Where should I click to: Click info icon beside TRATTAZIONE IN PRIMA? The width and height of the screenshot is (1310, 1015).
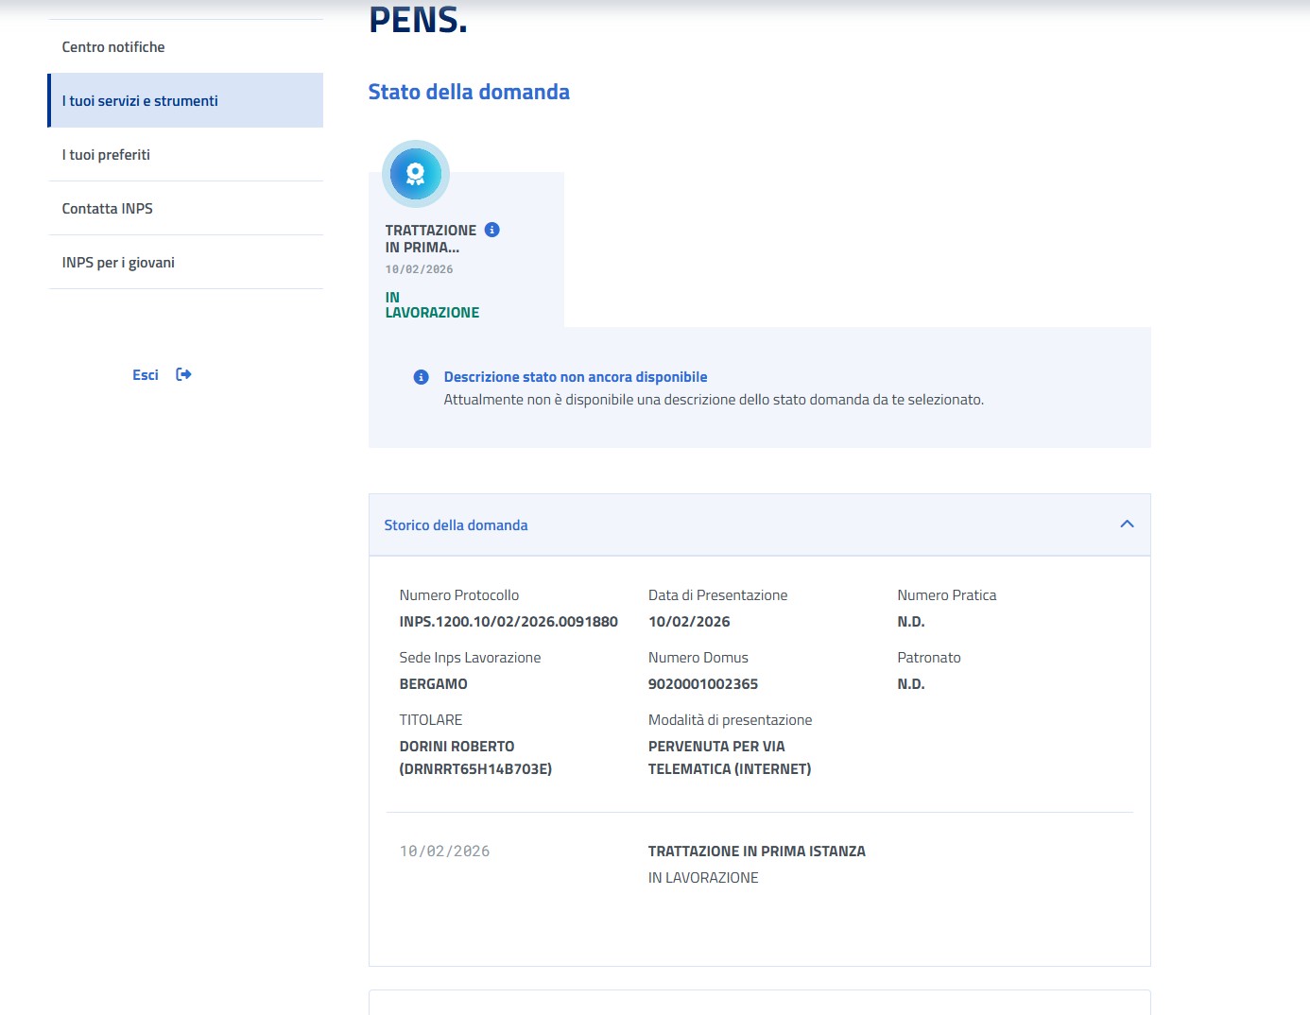pos(491,230)
